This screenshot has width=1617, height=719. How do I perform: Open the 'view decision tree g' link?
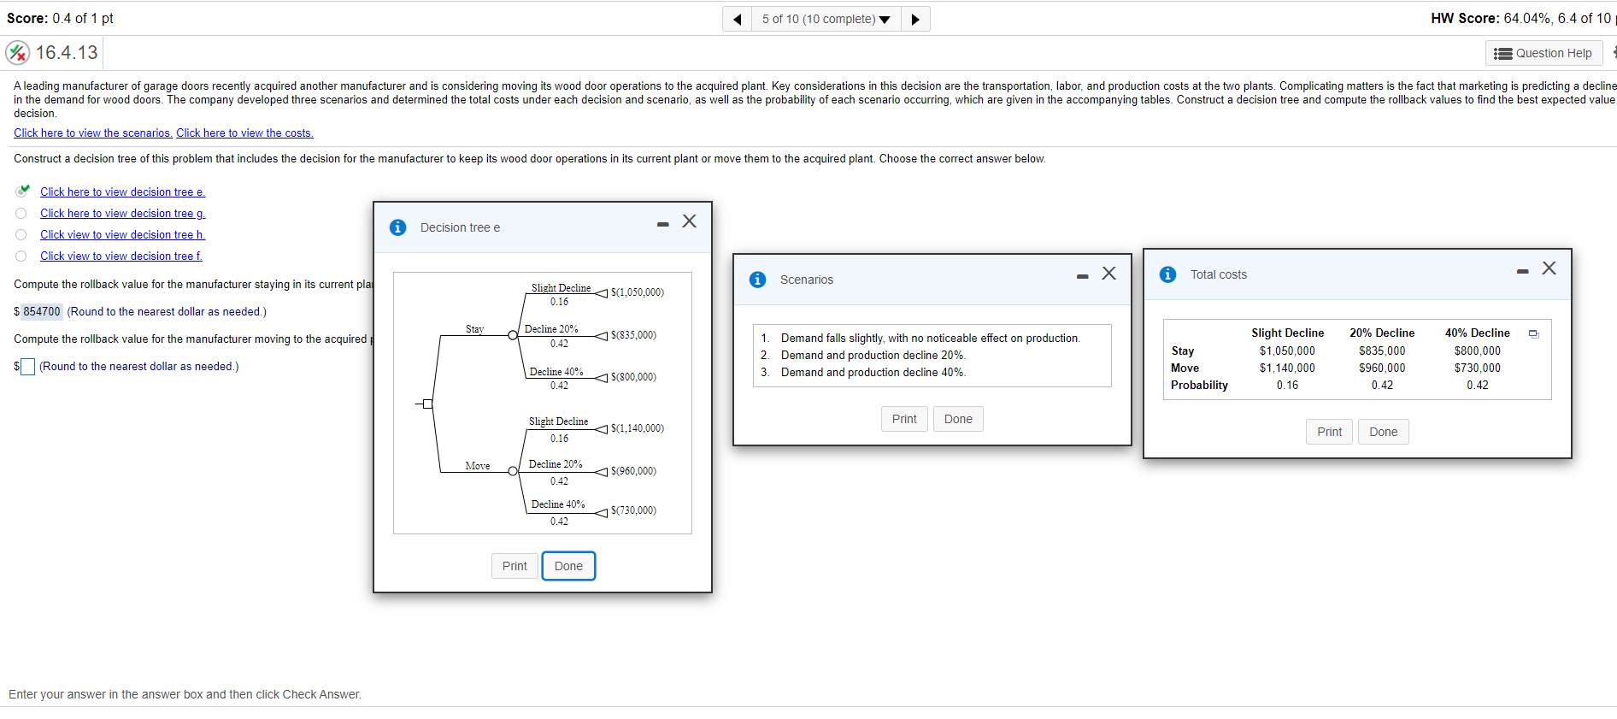[x=123, y=213]
